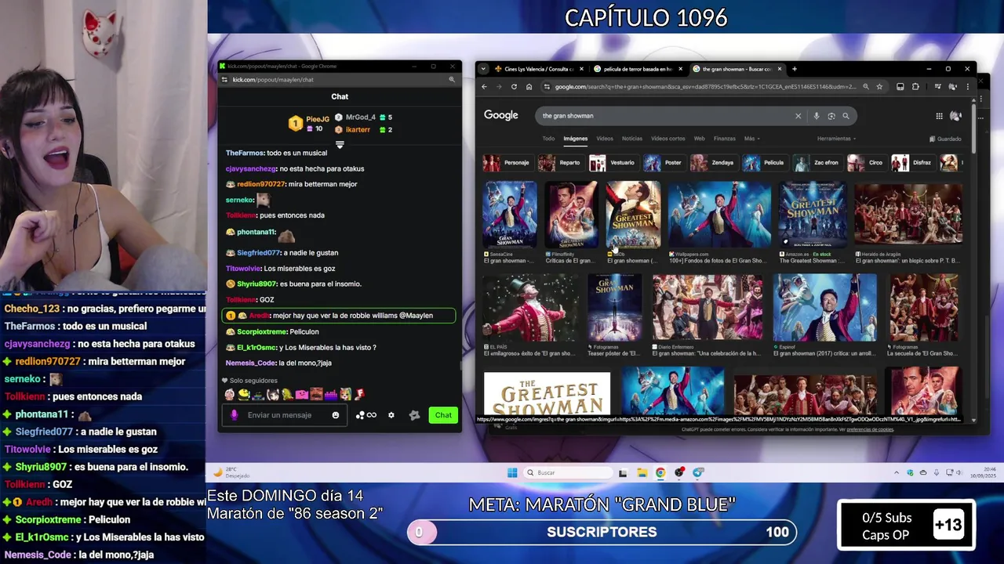
Task: Switch to the Videos results tab
Action: click(x=605, y=139)
